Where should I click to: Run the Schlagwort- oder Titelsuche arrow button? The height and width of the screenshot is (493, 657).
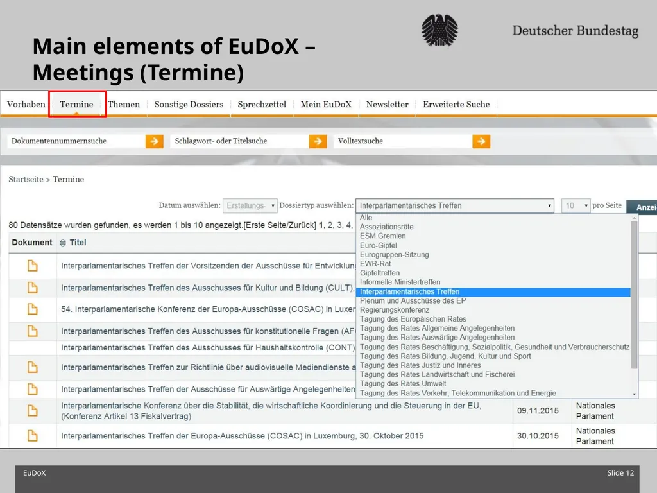[318, 141]
